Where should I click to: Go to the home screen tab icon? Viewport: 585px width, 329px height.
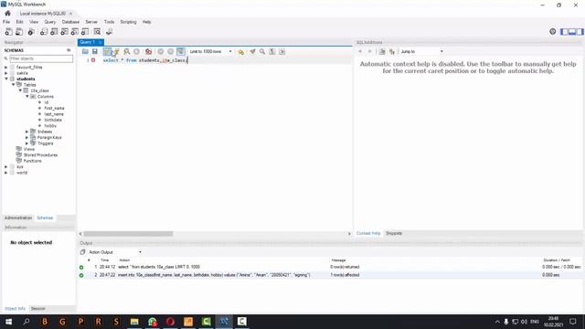[7, 14]
